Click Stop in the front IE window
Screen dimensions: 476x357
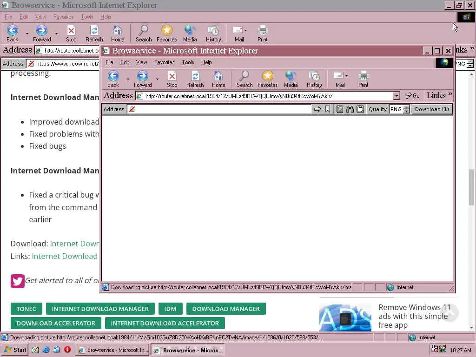pyautogui.click(x=172, y=79)
